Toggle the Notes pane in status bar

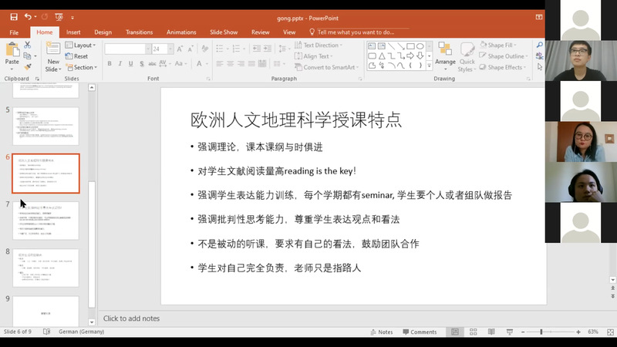coord(380,332)
